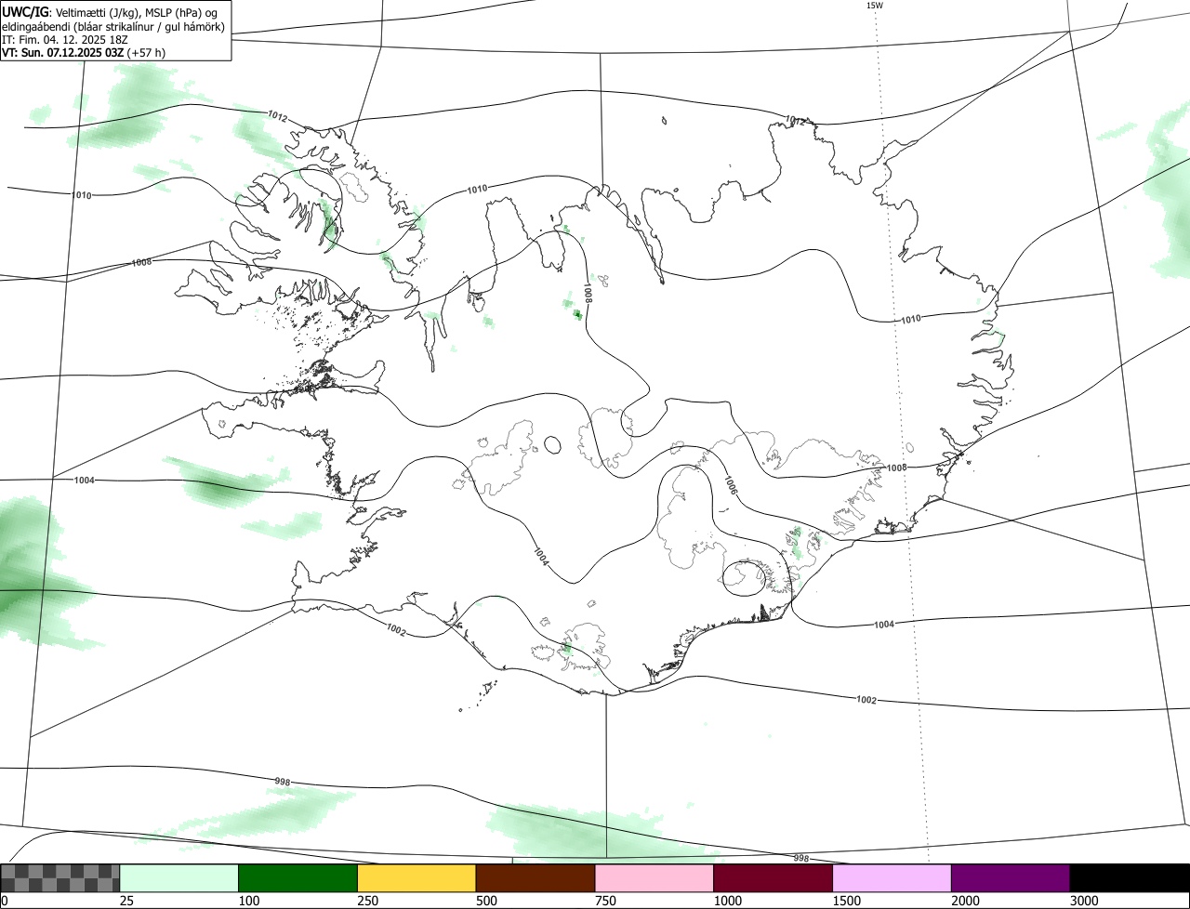Viewport: 1190px width, 909px height.
Task: Click the dark purple 2000–3000 legend swatch
Action: point(1011,878)
